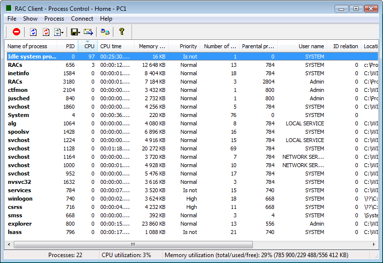Click the Parental process column header
383x263 pixels.
(258, 46)
